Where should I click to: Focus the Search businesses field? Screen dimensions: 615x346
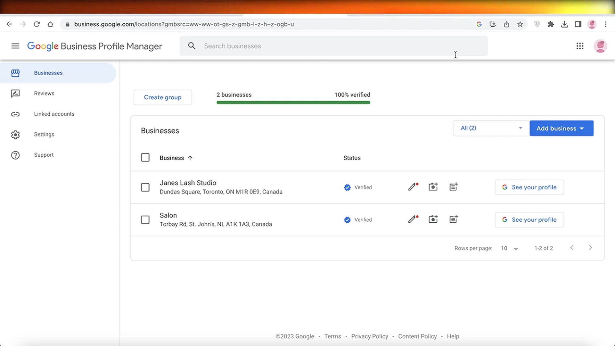(333, 46)
